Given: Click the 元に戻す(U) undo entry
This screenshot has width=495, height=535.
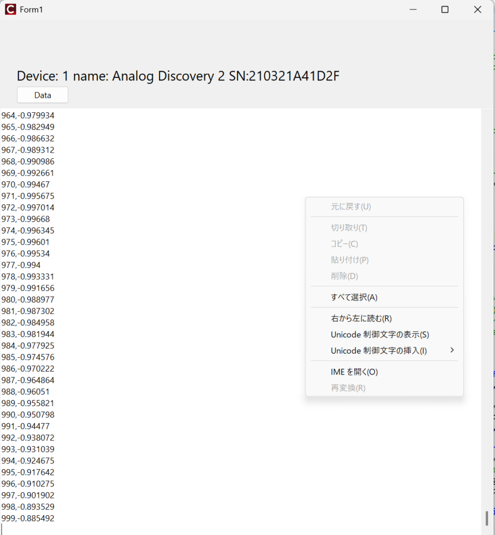Looking at the screenshot, I should coord(351,206).
